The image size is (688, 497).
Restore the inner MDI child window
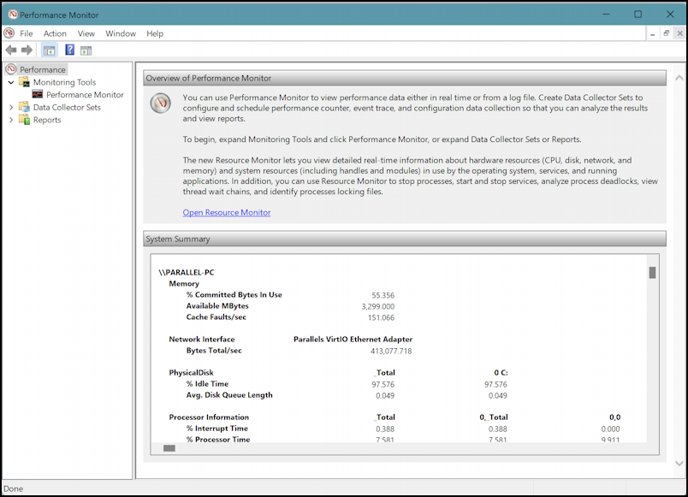(667, 33)
